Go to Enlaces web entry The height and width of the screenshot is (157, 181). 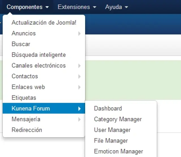tap(28, 87)
